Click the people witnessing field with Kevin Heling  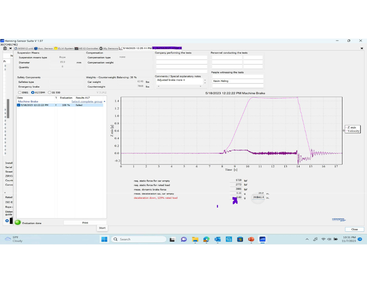pyautogui.click(x=237, y=81)
